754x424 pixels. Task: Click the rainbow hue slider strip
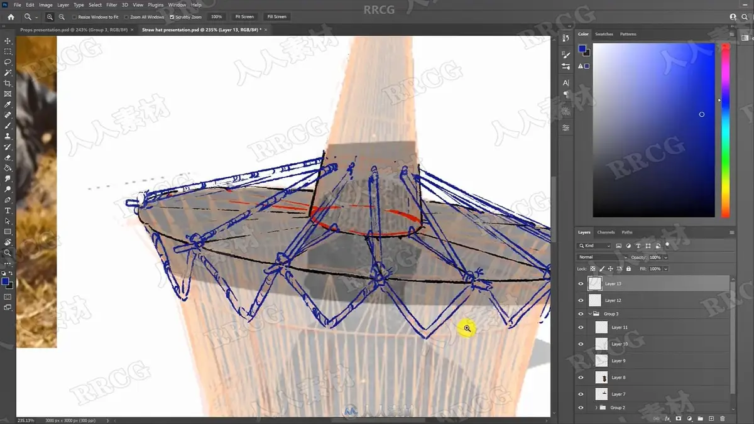725,131
